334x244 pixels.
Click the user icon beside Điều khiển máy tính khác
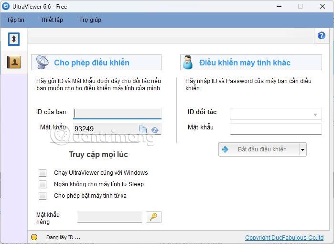point(188,63)
